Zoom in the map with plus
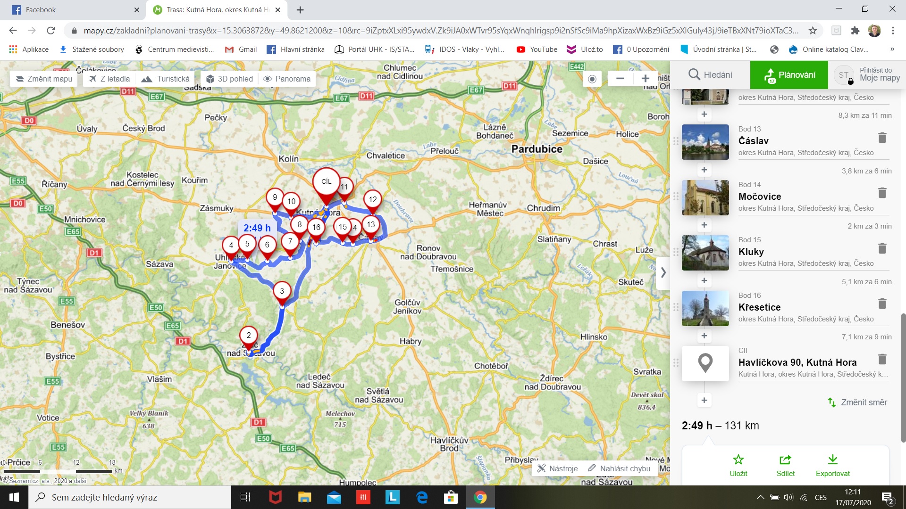The height and width of the screenshot is (509, 906). click(x=645, y=79)
